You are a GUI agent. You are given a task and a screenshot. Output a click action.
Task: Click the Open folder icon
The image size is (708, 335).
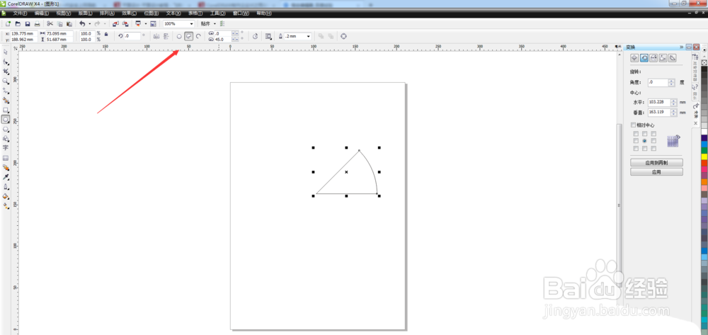click(x=18, y=23)
